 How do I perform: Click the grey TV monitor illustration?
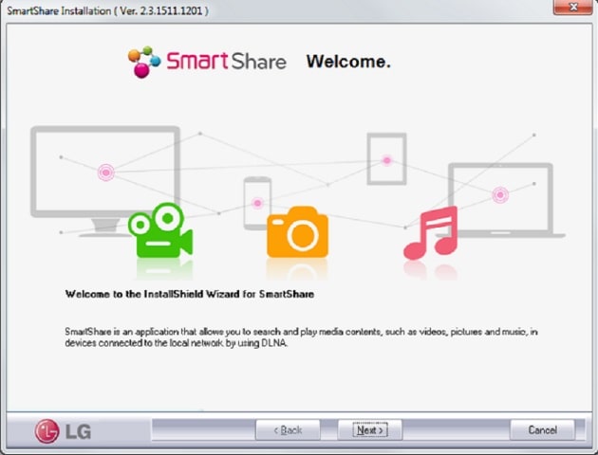point(104,181)
